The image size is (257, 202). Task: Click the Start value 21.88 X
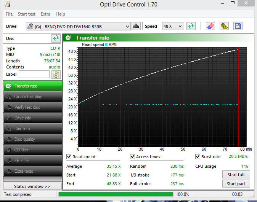114,175
